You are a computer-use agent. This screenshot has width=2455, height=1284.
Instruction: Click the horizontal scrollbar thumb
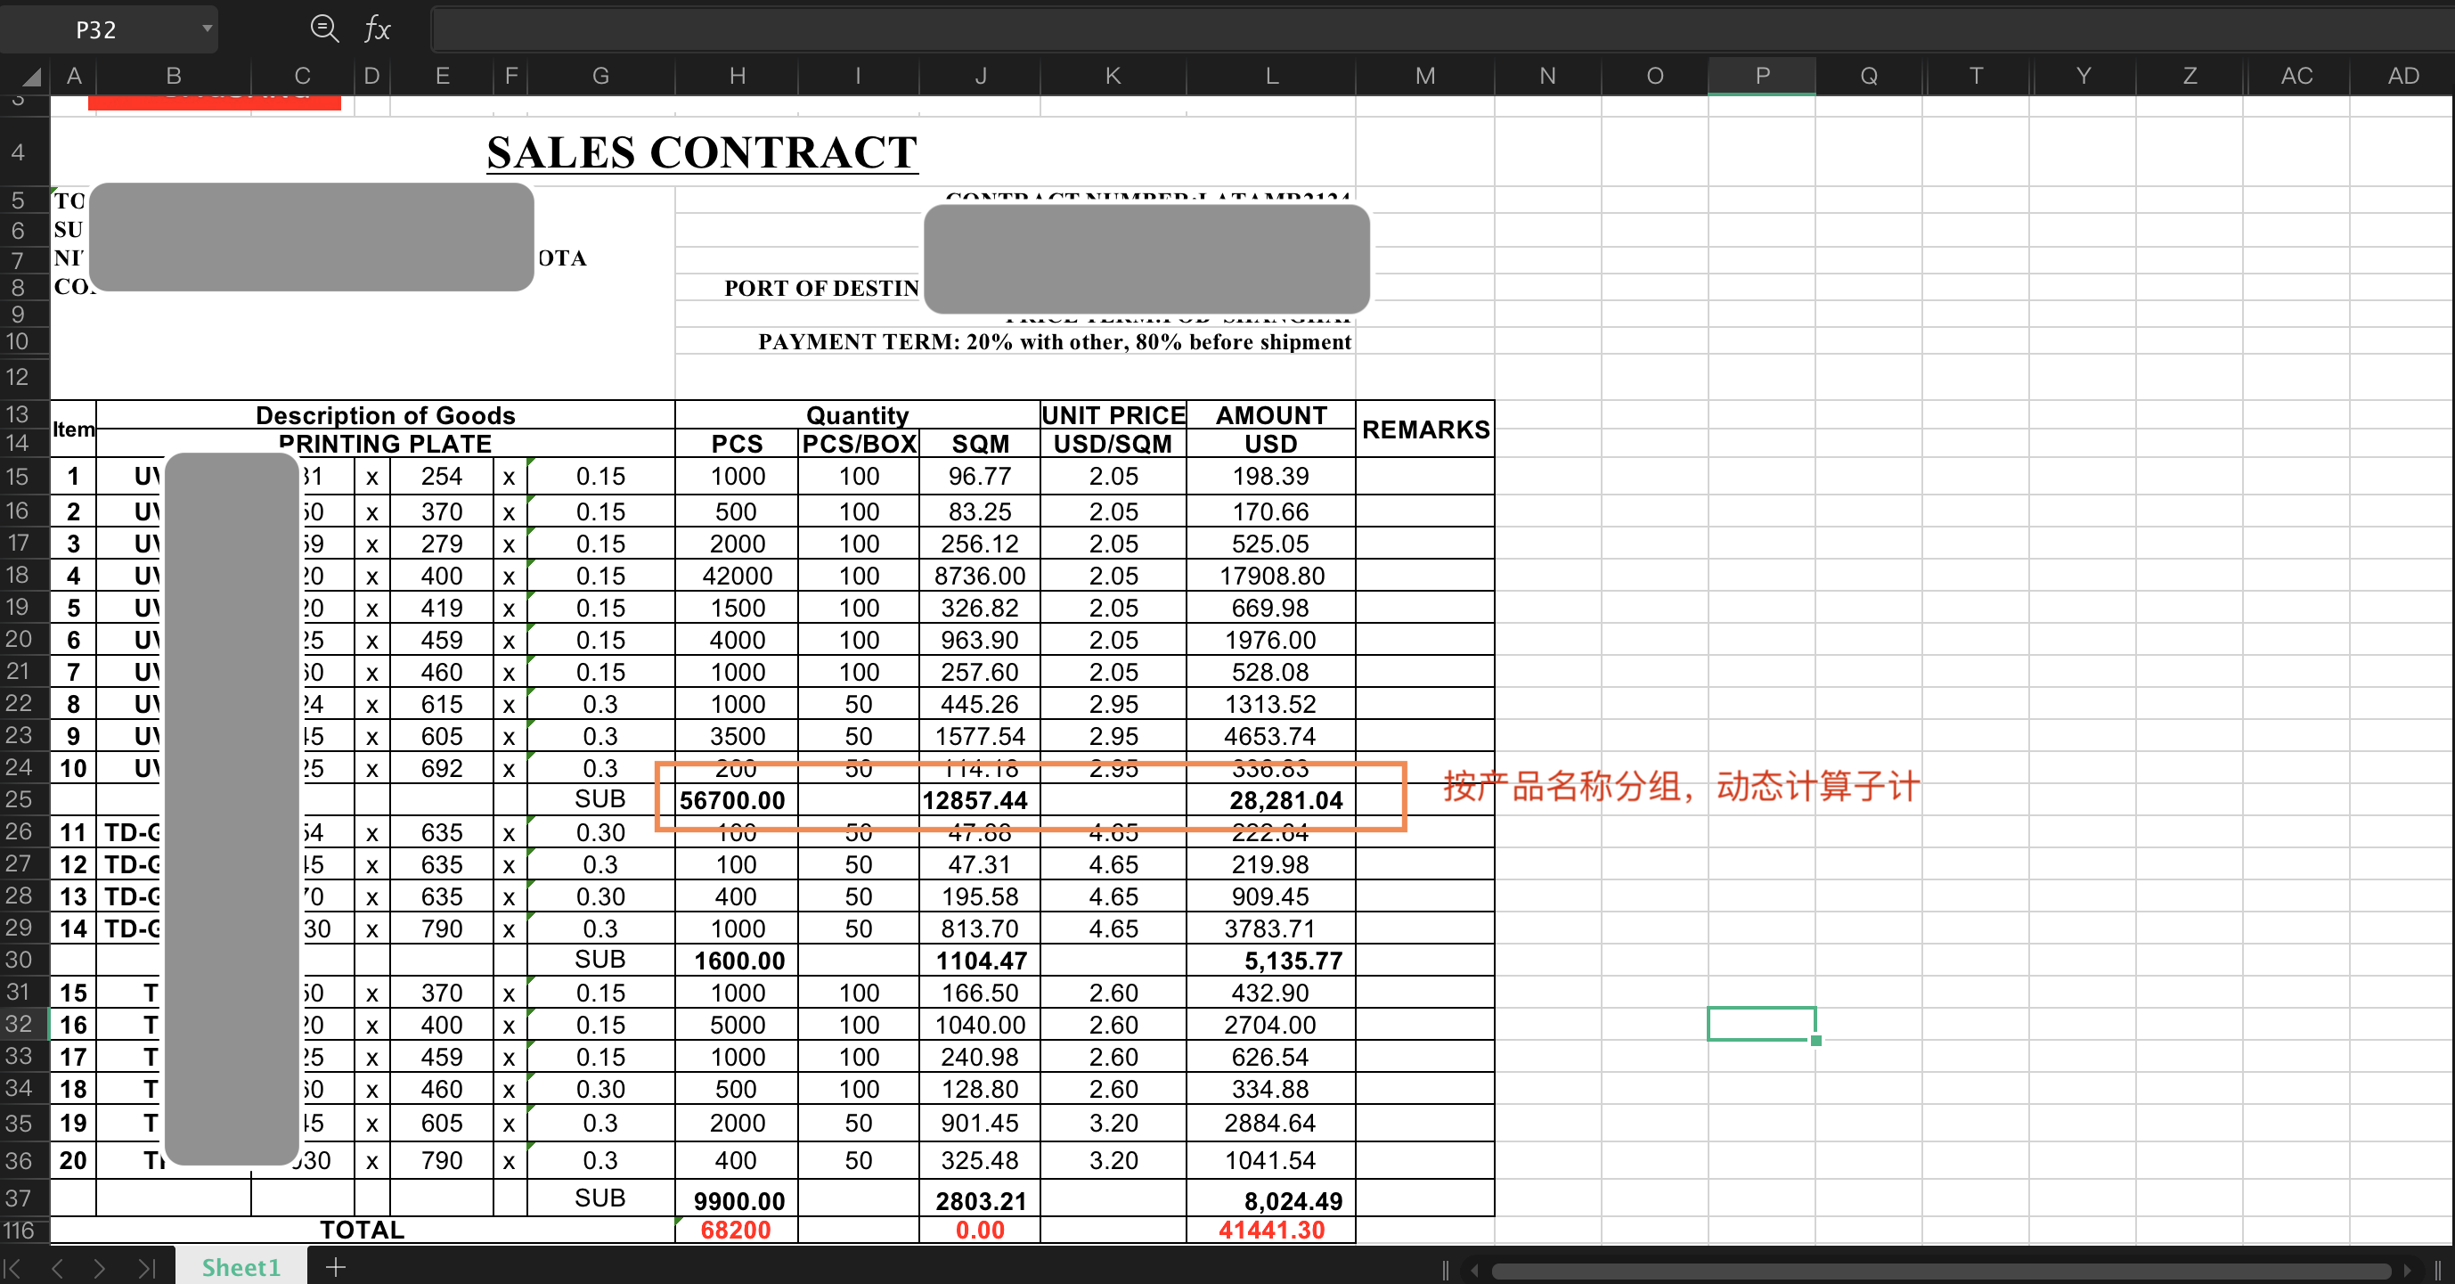1939,1271
